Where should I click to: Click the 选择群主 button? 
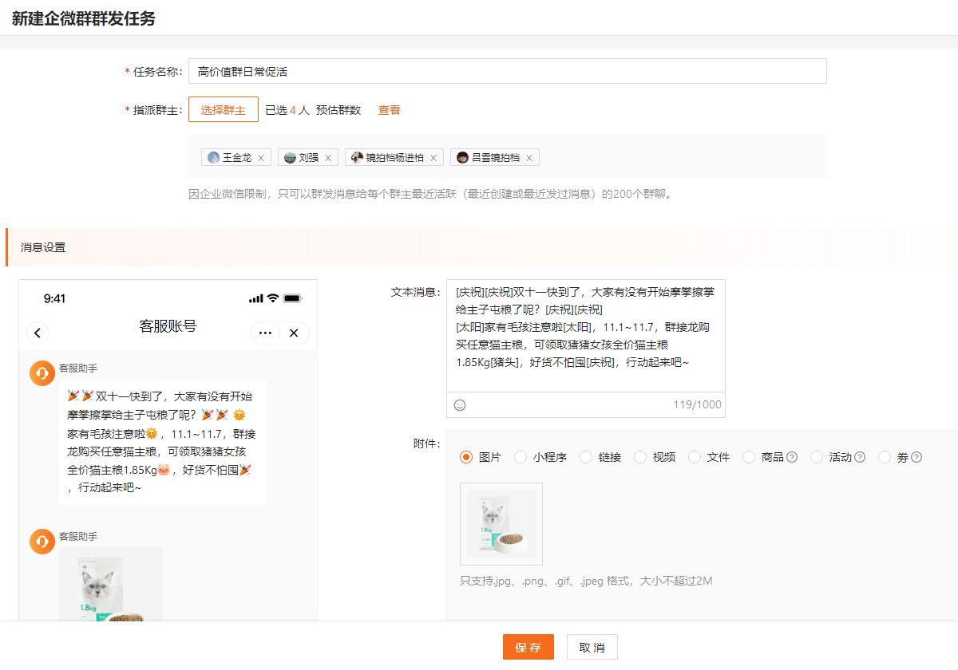224,110
